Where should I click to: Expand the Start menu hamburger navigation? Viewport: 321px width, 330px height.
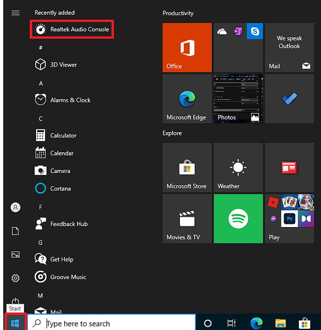click(15, 13)
